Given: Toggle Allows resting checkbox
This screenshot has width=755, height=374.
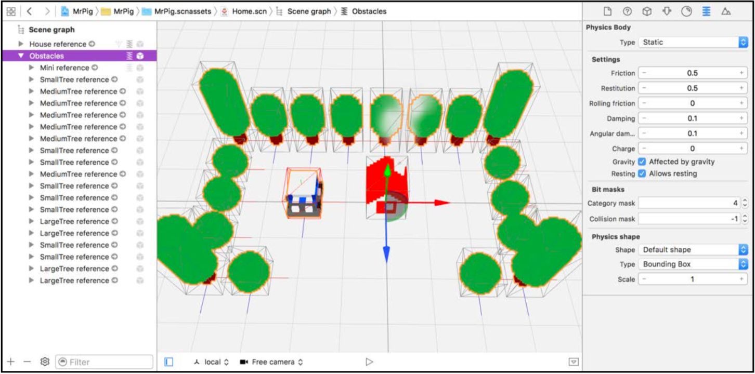Looking at the screenshot, I should click(642, 173).
